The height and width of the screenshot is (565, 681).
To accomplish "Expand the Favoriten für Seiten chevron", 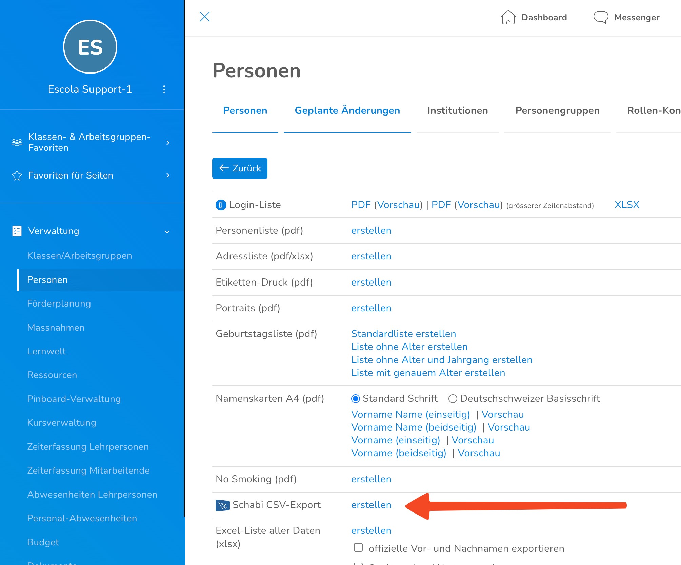I will (168, 175).
